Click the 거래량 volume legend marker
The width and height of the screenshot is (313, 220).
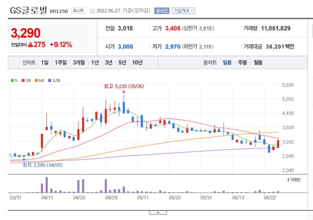294,180
